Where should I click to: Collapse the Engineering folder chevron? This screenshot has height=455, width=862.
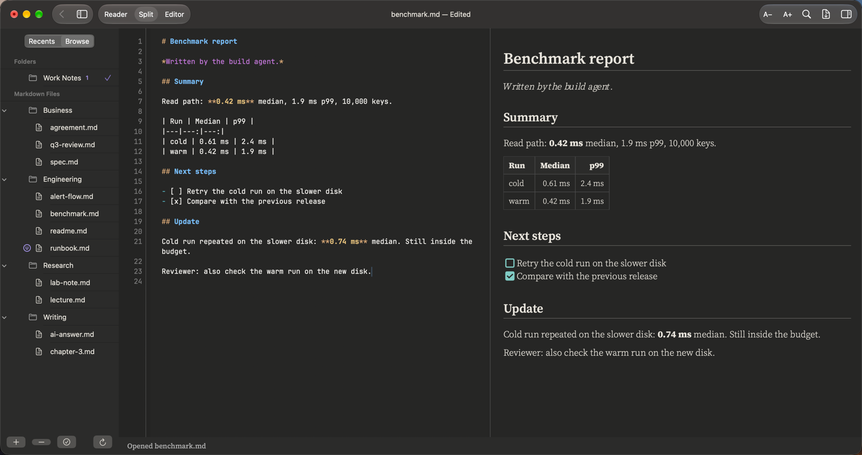click(5, 179)
